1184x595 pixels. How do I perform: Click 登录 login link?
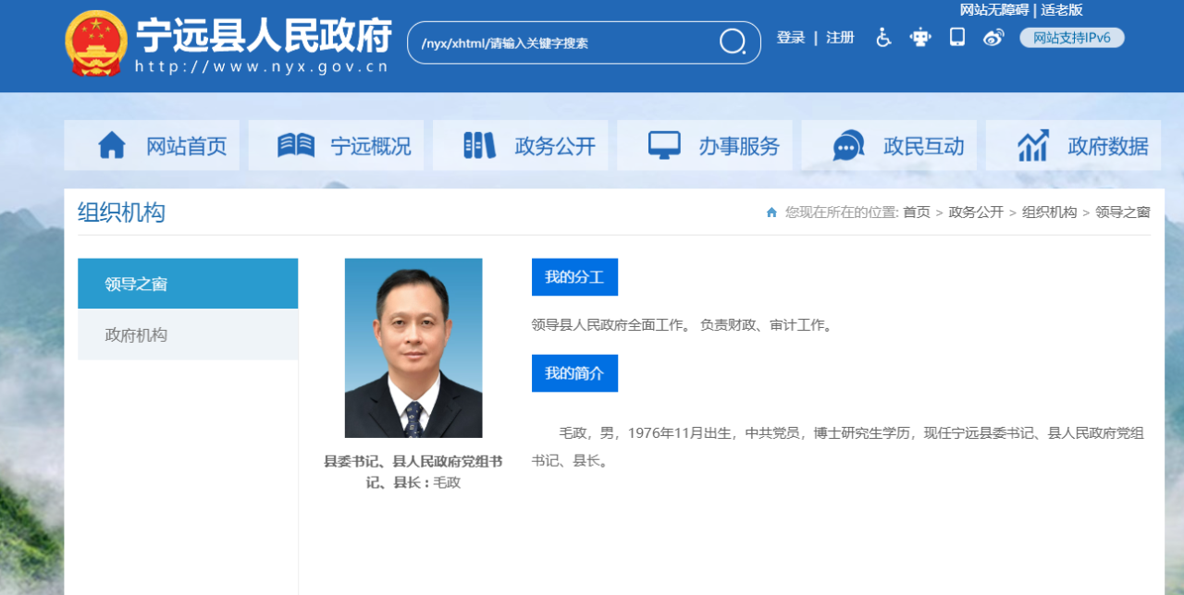point(790,38)
